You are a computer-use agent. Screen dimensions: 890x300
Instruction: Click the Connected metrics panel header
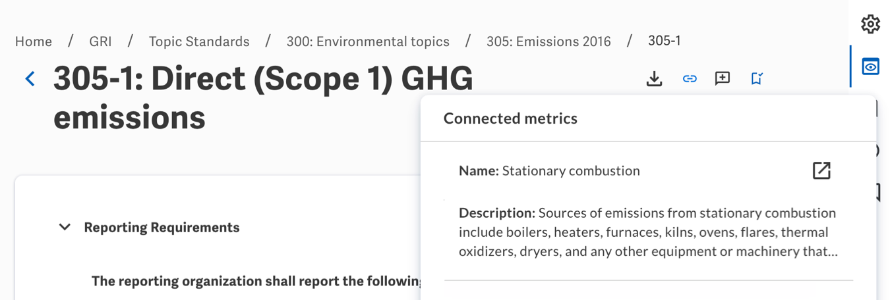pos(510,118)
